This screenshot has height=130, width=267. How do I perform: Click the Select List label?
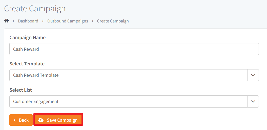coord(21,90)
